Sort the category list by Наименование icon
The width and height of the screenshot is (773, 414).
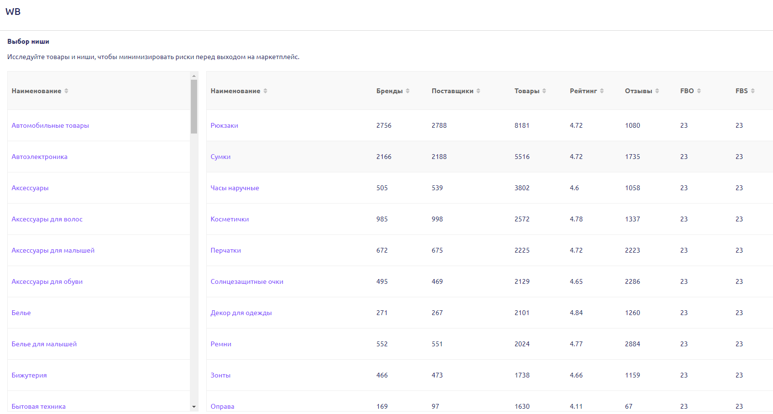pos(66,91)
